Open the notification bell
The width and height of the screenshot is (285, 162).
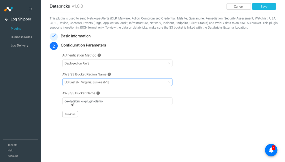[x=271, y=150]
